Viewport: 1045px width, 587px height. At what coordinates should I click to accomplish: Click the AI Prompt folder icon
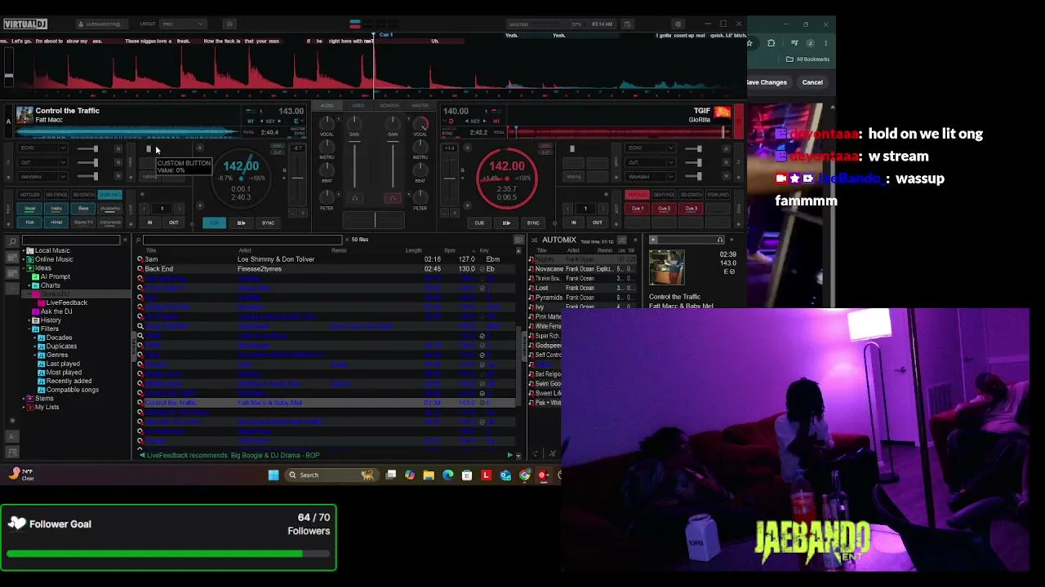pos(36,276)
